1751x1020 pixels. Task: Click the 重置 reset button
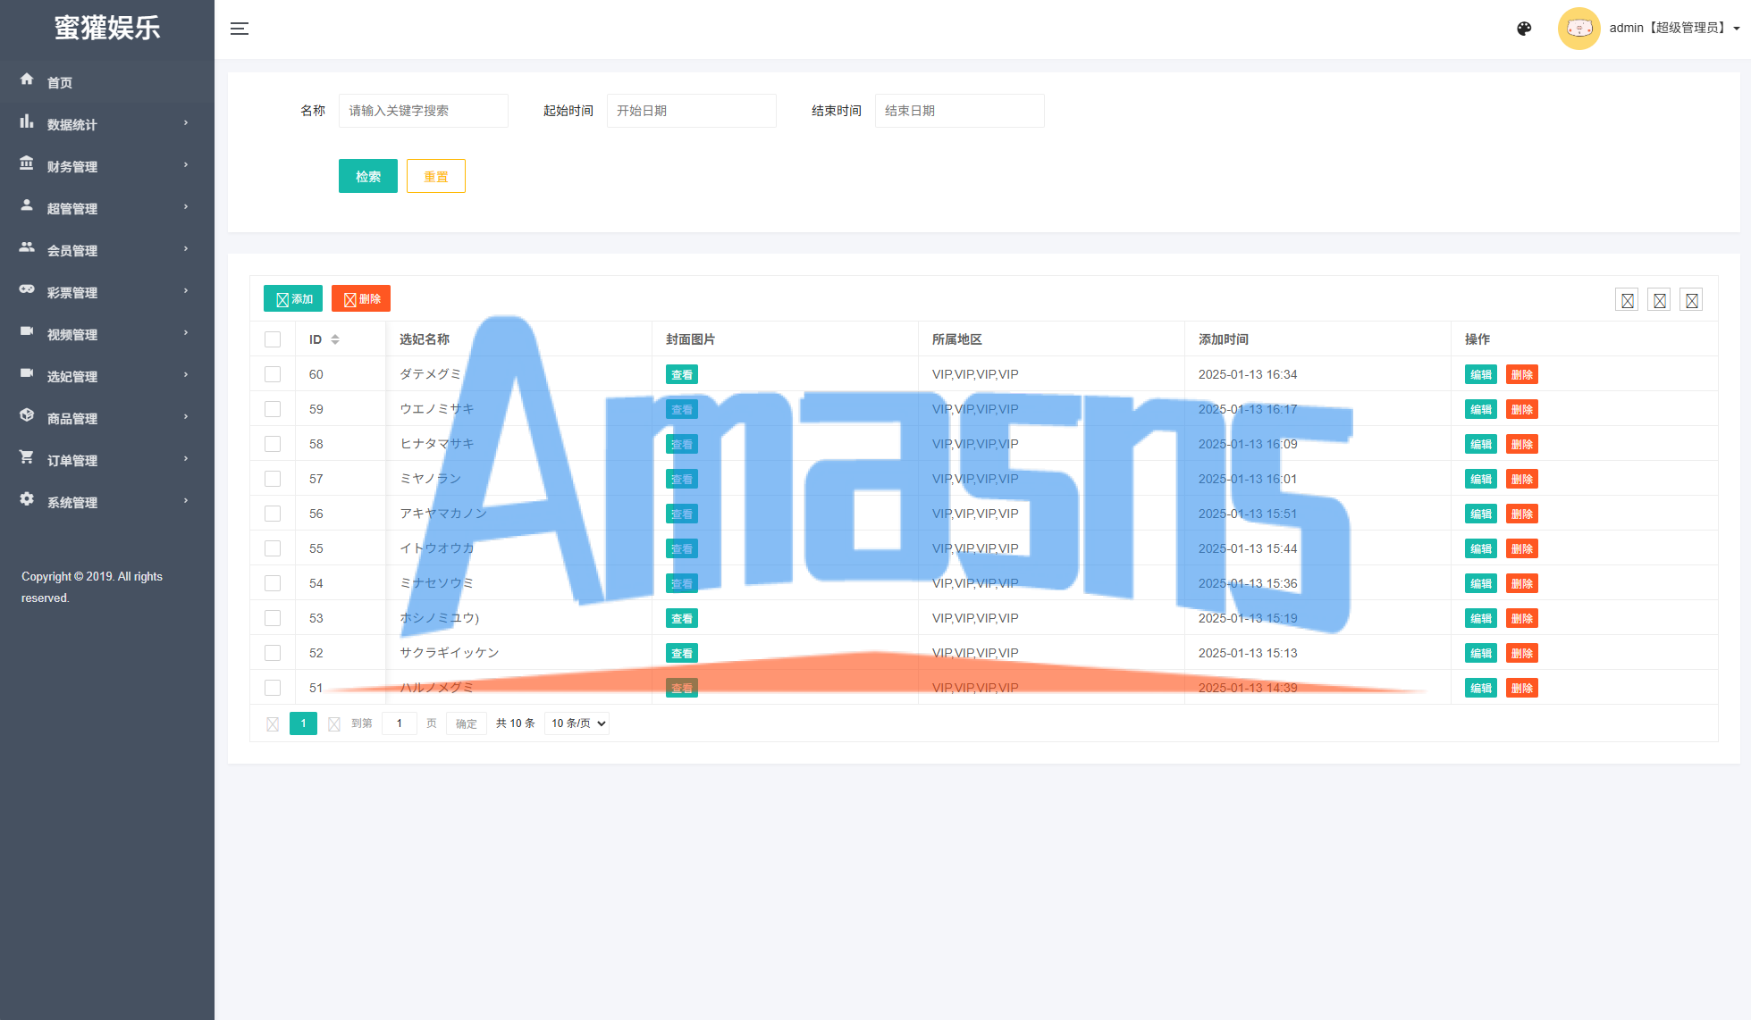(x=436, y=176)
